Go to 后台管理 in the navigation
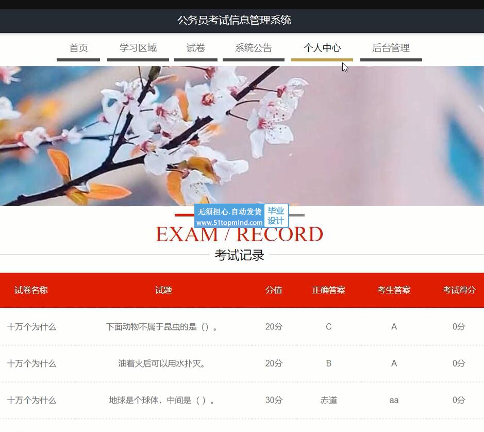The width and height of the screenshot is (484, 432). [x=391, y=48]
